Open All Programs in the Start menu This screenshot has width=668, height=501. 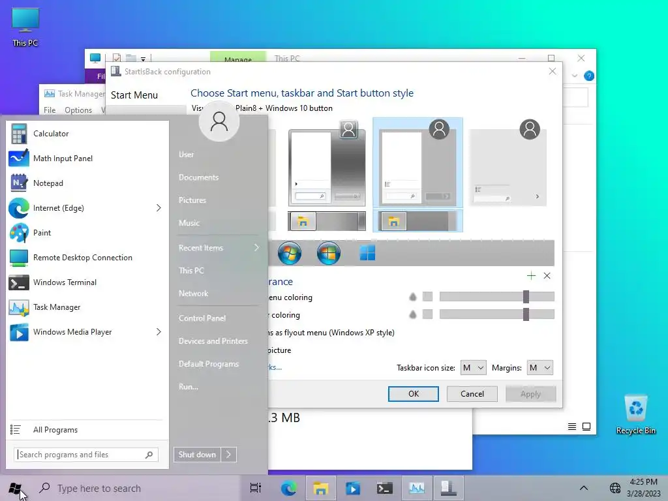(87, 430)
